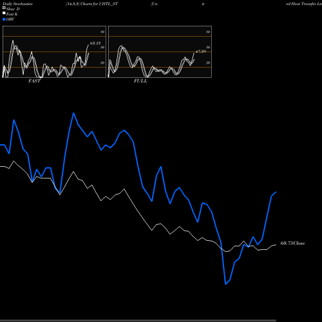Click the 80 level label in FULL chart
The image size is (322, 322).
[x=208, y=32]
